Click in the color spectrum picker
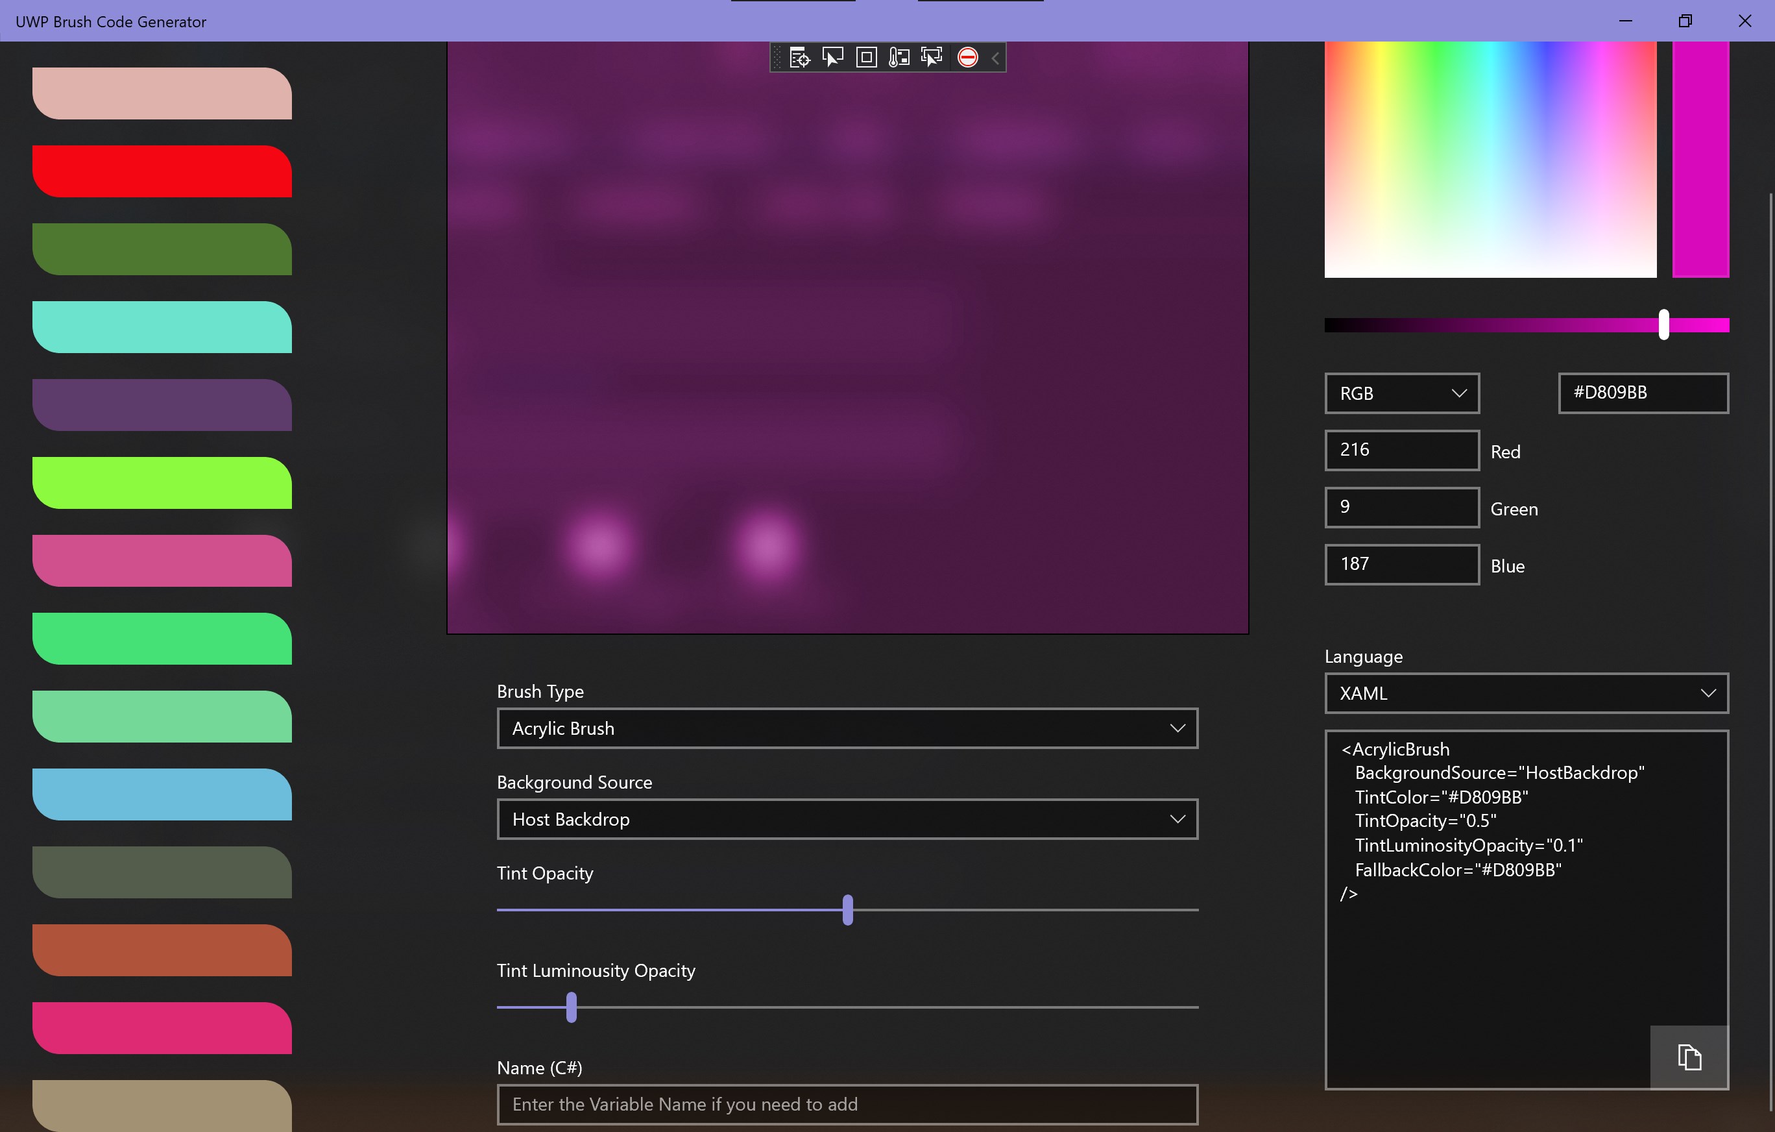The image size is (1775, 1132). [1490, 158]
